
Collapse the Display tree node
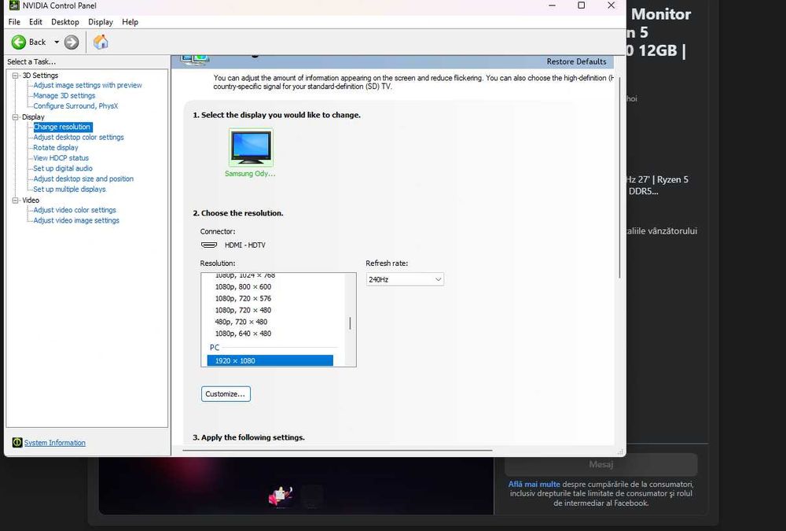(15, 117)
